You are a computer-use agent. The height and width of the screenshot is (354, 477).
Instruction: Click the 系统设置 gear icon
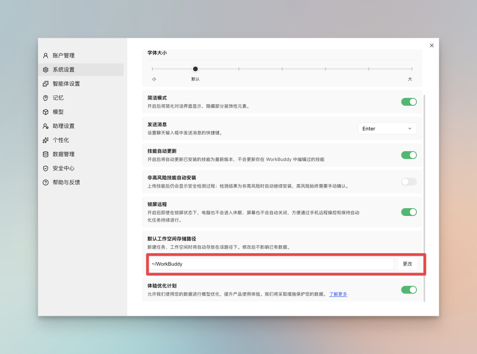[x=46, y=70]
